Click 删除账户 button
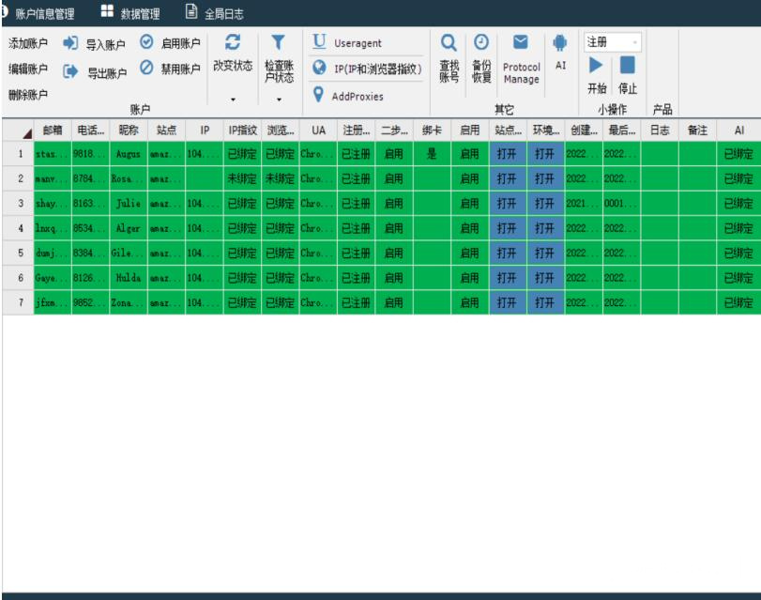The image size is (761, 600). point(27,94)
